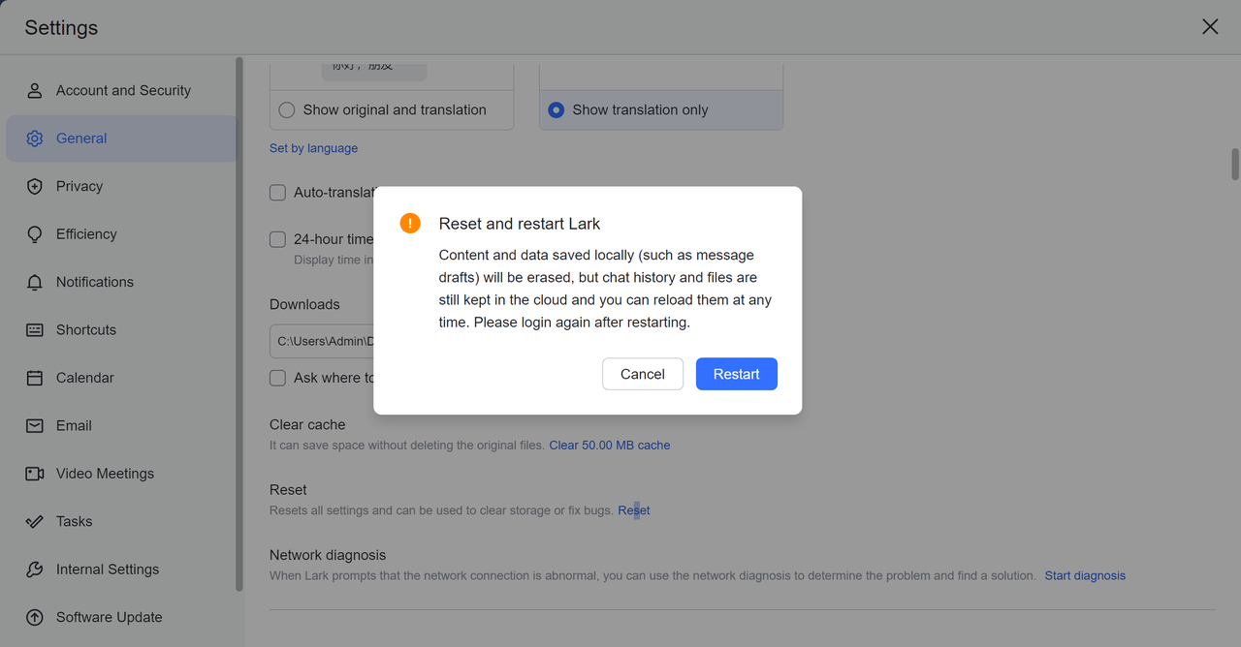Cancel the reset dialog
The height and width of the screenshot is (647, 1241).
pyautogui.click(x=642, y=374)
